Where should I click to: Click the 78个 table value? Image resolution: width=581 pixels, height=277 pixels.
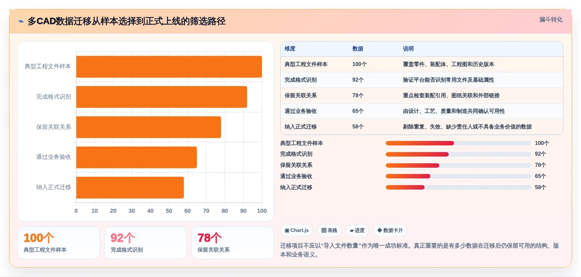[358, 95]
